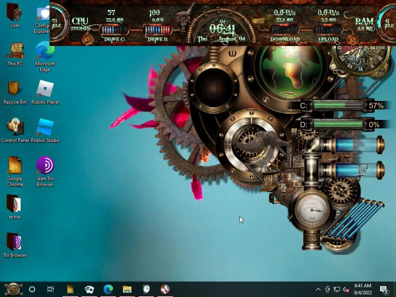The height and width of the screenshot is (297, 396).
Task: Open the extras folder icon
Action: tap(15, 207)
